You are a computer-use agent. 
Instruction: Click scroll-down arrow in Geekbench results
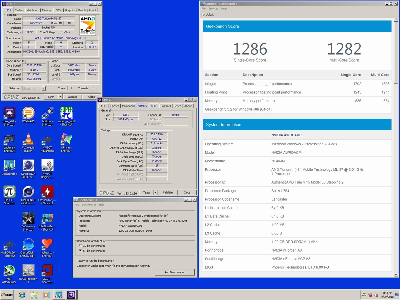396,275
